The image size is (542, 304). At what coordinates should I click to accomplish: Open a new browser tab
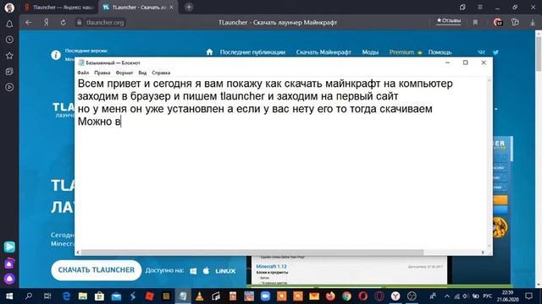point(189,8)
